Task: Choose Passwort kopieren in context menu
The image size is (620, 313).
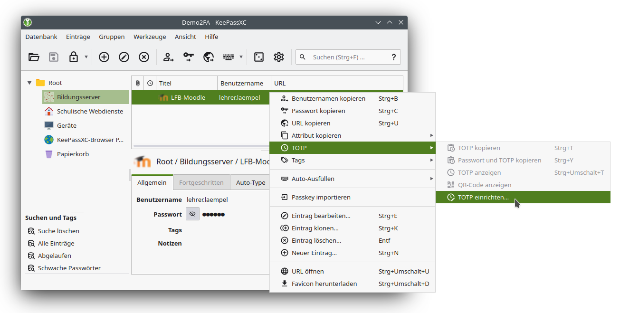Action: pos(318,111)
